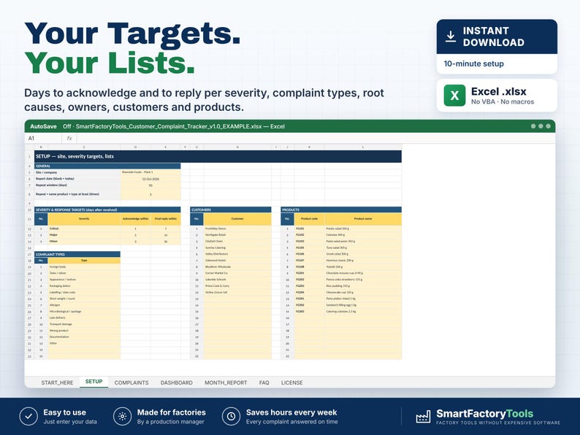Viewport: 580px width, 435px height.
Task: Click the 'Foreign body' complaint type cell
Action: point(84,267)
